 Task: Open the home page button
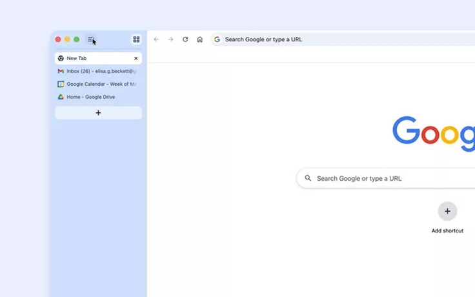(199, 39)
